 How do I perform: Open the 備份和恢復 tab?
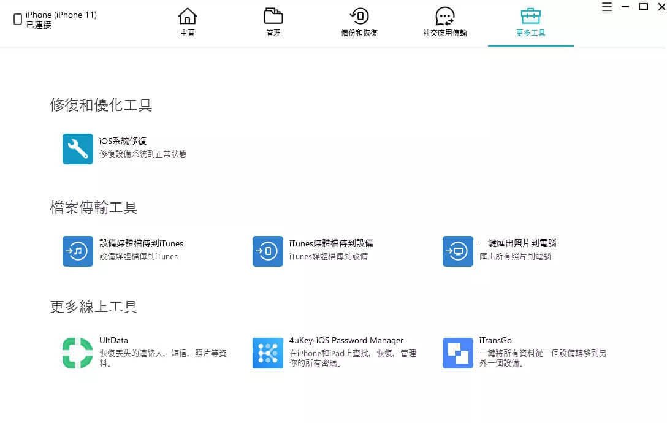(x=359, y=23)
